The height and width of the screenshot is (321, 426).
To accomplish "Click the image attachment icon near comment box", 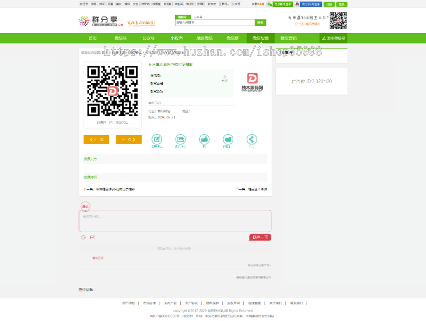I will pos(92,237).
